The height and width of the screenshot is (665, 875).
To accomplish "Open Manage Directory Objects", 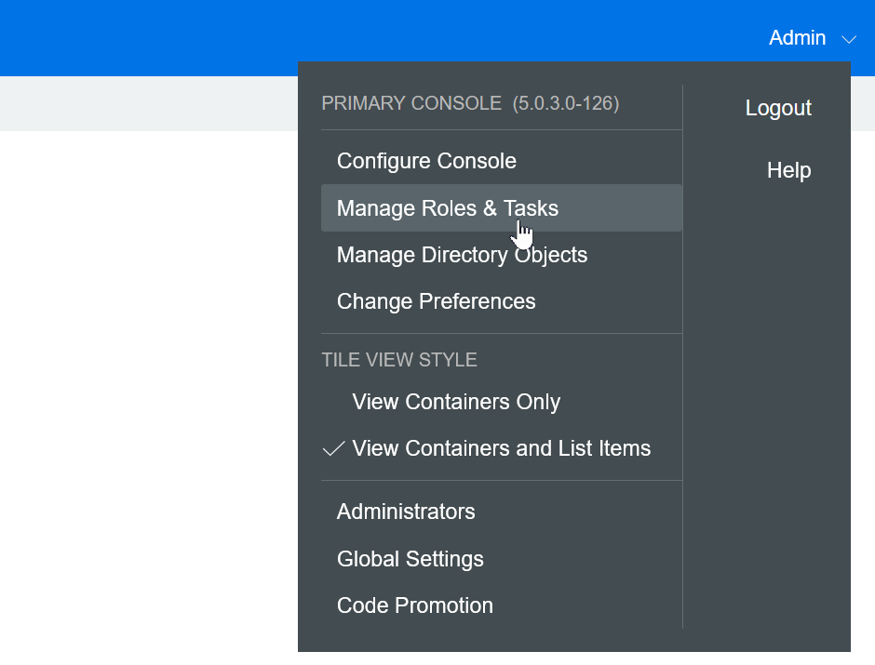I will (x=462, y=254).
